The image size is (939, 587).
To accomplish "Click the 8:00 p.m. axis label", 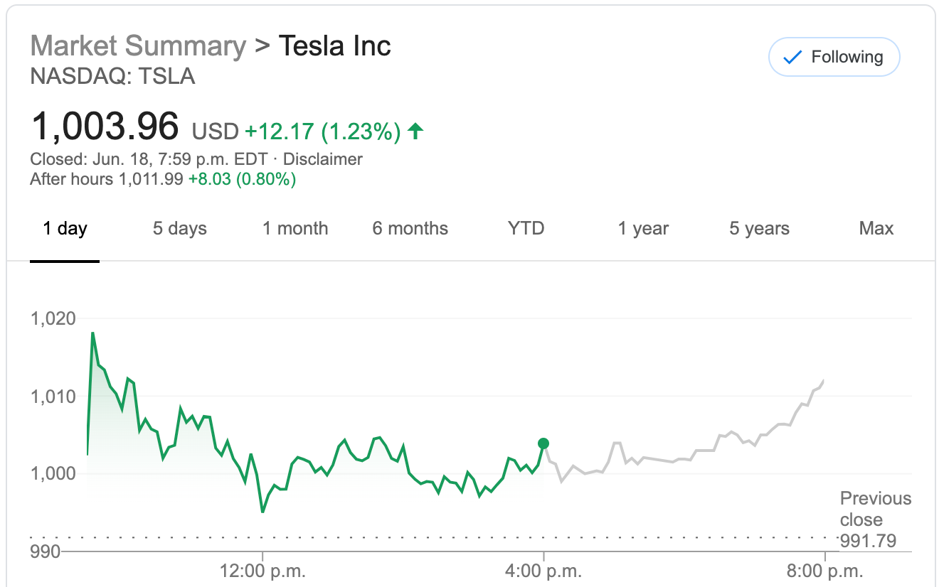I will 825,571.
